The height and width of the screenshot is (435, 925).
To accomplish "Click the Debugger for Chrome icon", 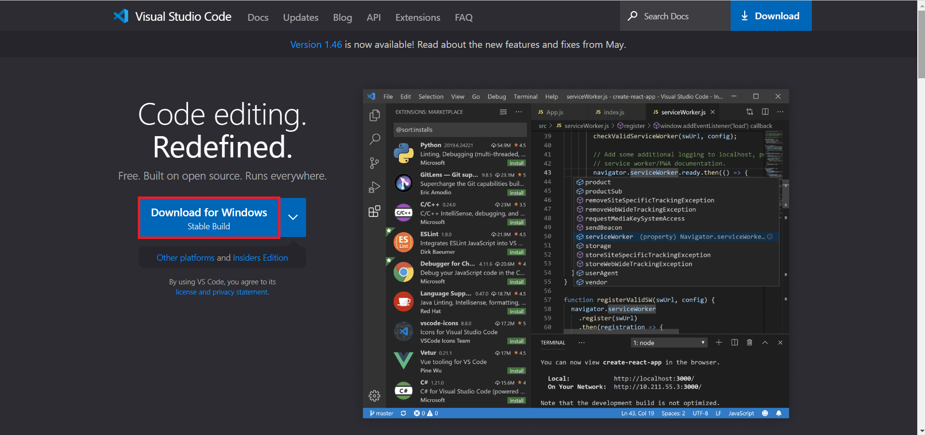I will pos(404,272).
